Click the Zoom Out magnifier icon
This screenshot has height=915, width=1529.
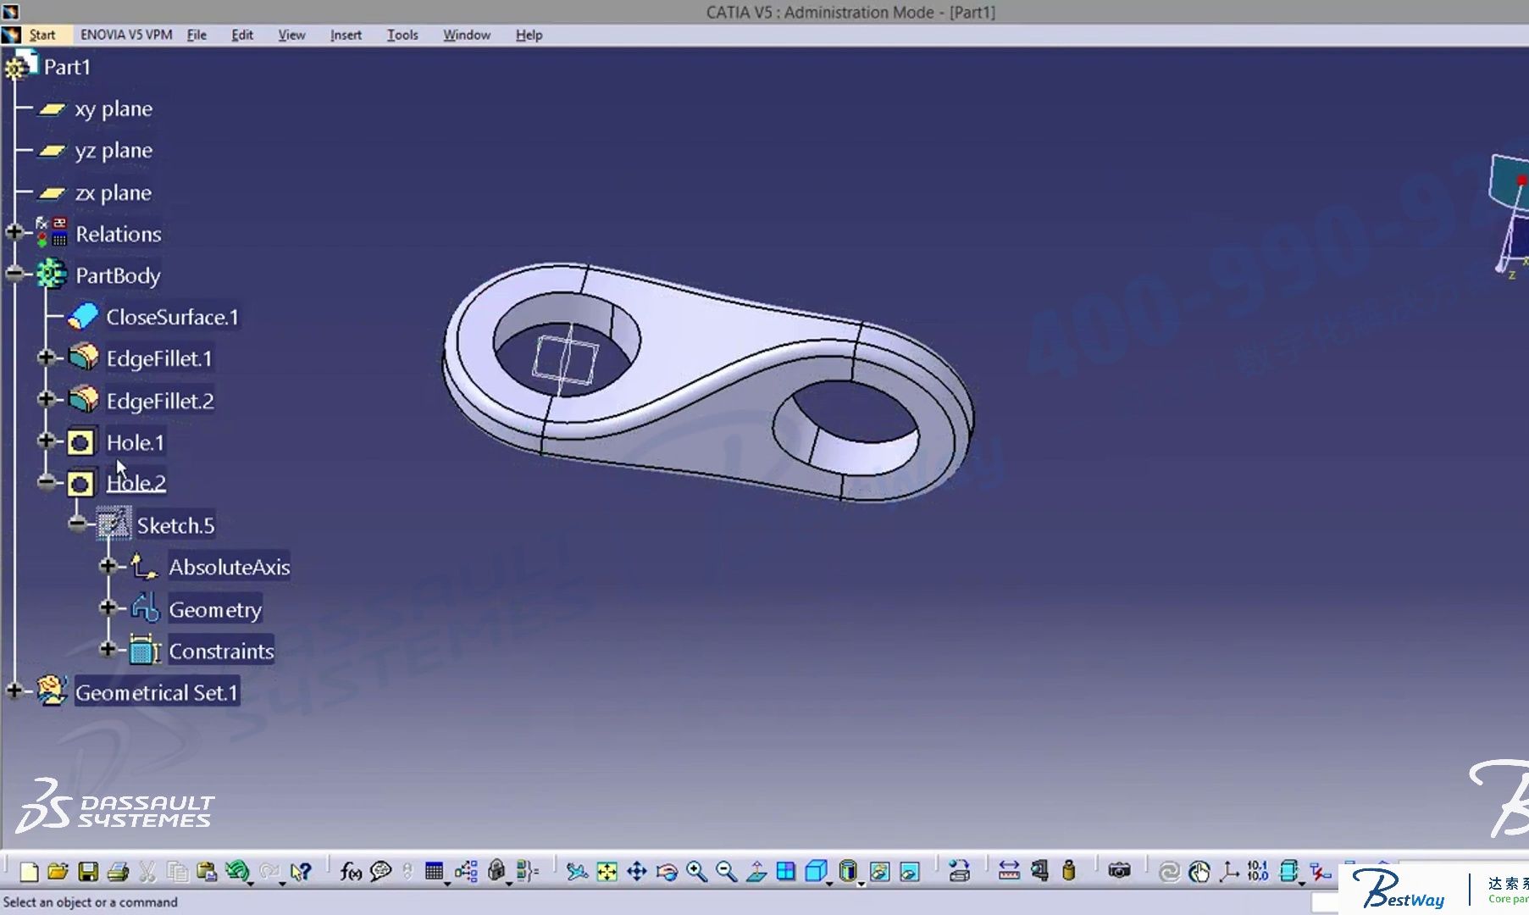(x=726, y=871)
